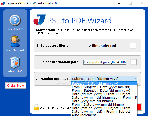Viewport: 148px width, 117px height.
Task: Collapse the Naming options combo box arrow
Action: 135,79
